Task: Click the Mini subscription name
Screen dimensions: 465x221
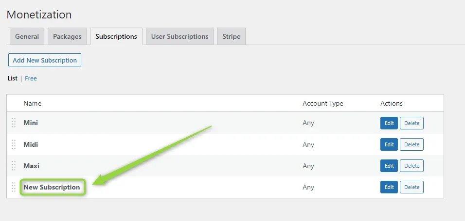Action: click(31, 123)
